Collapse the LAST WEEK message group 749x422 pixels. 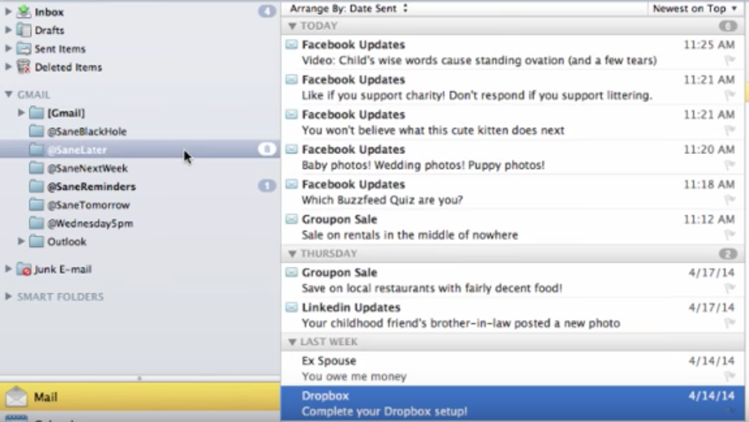[x=292, y=342]
